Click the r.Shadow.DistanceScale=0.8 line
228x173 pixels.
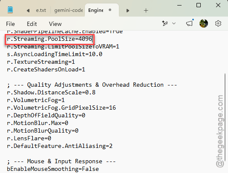51,93
